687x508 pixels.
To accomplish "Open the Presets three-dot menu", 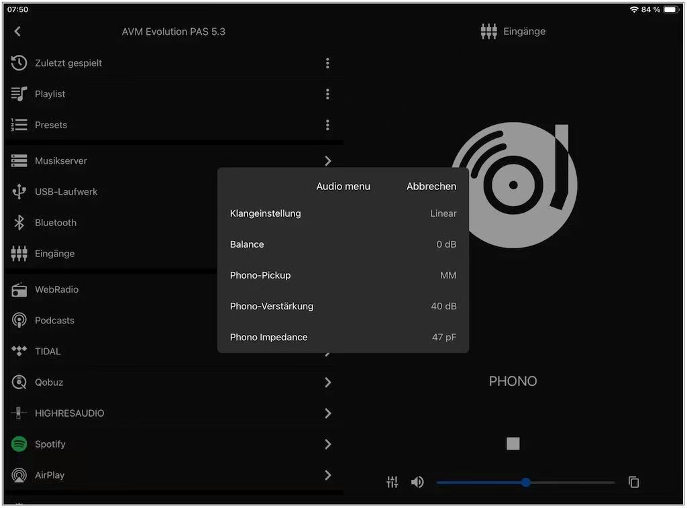I will 327,125.
